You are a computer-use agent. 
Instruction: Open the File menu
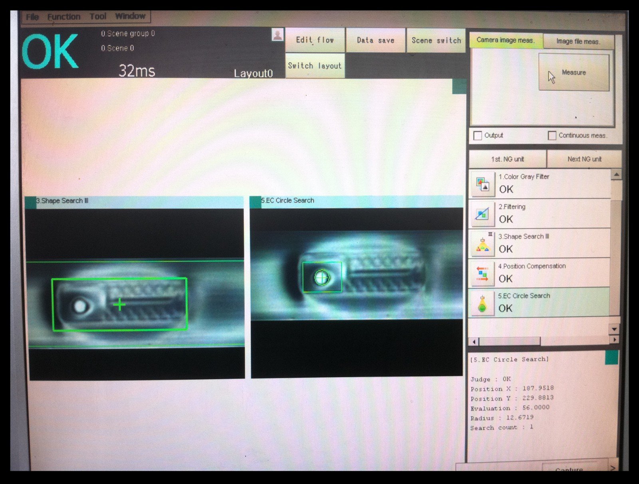pos(32,17)
